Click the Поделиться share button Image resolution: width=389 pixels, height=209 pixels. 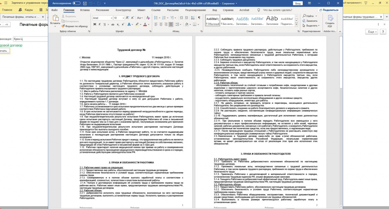click(329, 10)
